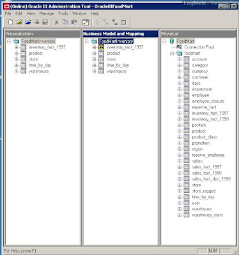Click the foodmart schema folder icon

(x=179, y=53)
